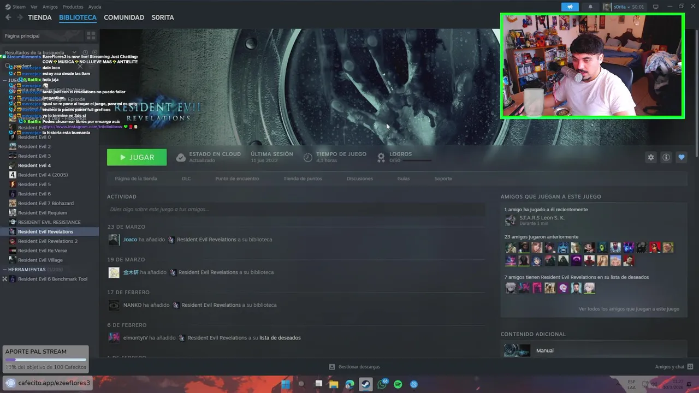699x393 pixels.
Task: Open the announcements megaphone button
Action: [x=570, y=7]
